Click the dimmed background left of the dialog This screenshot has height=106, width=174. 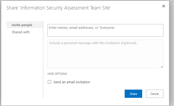click(x=1, y=53)
